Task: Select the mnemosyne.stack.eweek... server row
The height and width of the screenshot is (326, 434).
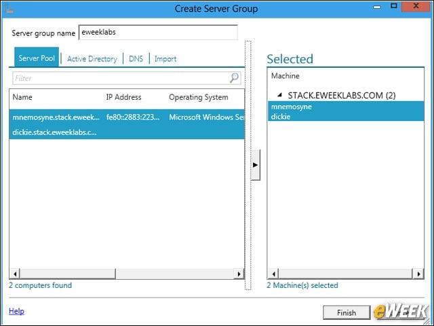Action: coord(127,117)
